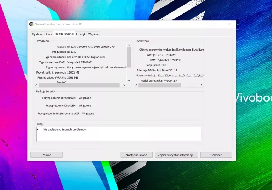Switch to the System tab
Screen dimensions: 272x190
(x=37, y=34)
